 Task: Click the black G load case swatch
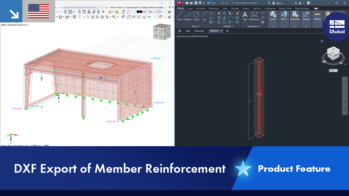pyautogui.click(x=139, y=12)
